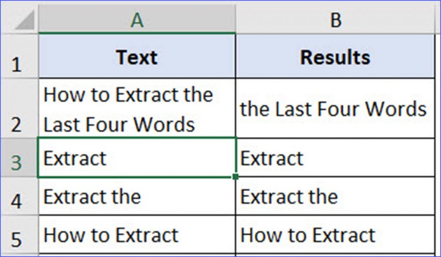Select row 1 header

[x=19, y=56]
